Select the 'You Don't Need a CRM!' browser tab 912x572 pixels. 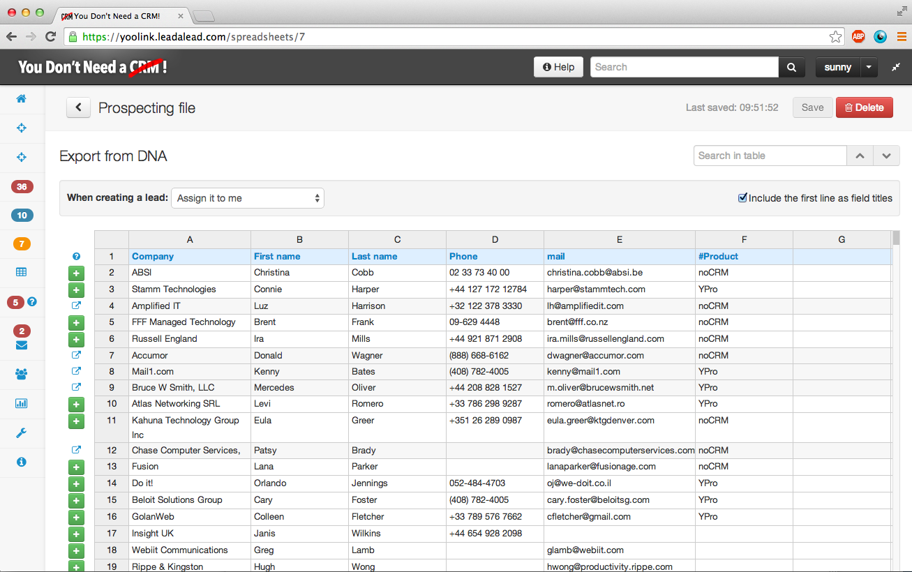122,15
